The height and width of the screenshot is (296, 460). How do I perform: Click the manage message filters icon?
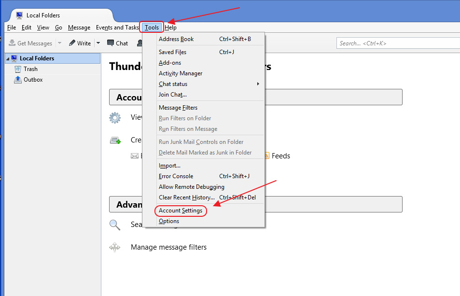coord(115,247)
